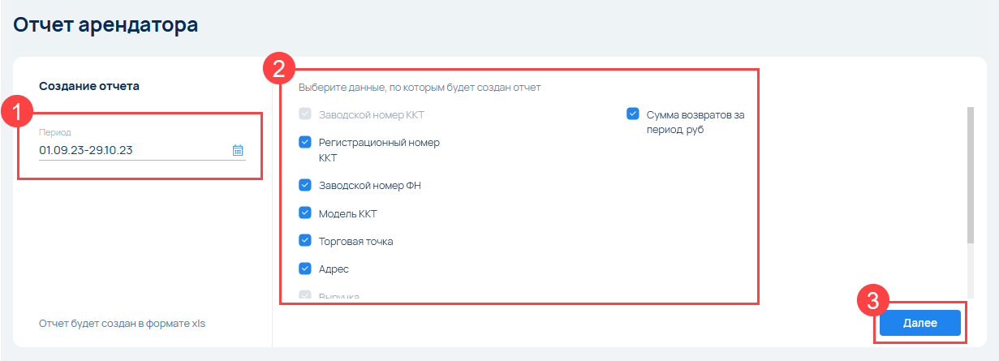Toggle the Заводской номер ФН checkbox
Screen dimensions: 999x361
(x=305, y=185)
